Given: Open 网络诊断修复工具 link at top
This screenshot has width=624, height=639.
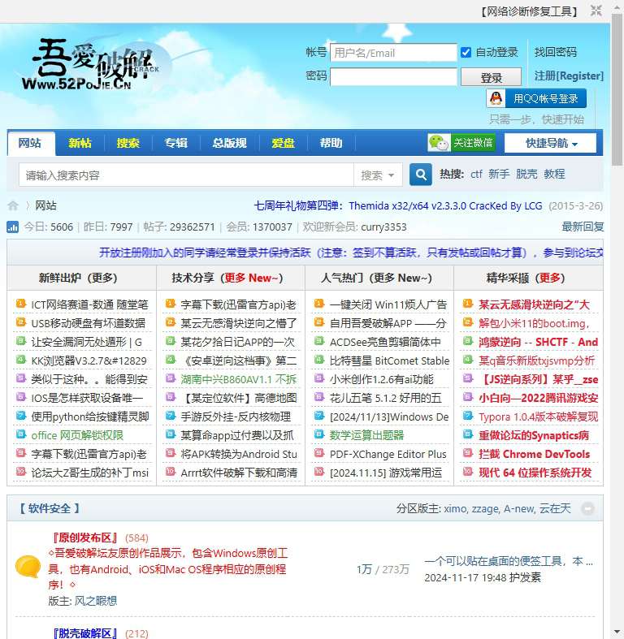Looking at the screenshot, I should (529, 11).
